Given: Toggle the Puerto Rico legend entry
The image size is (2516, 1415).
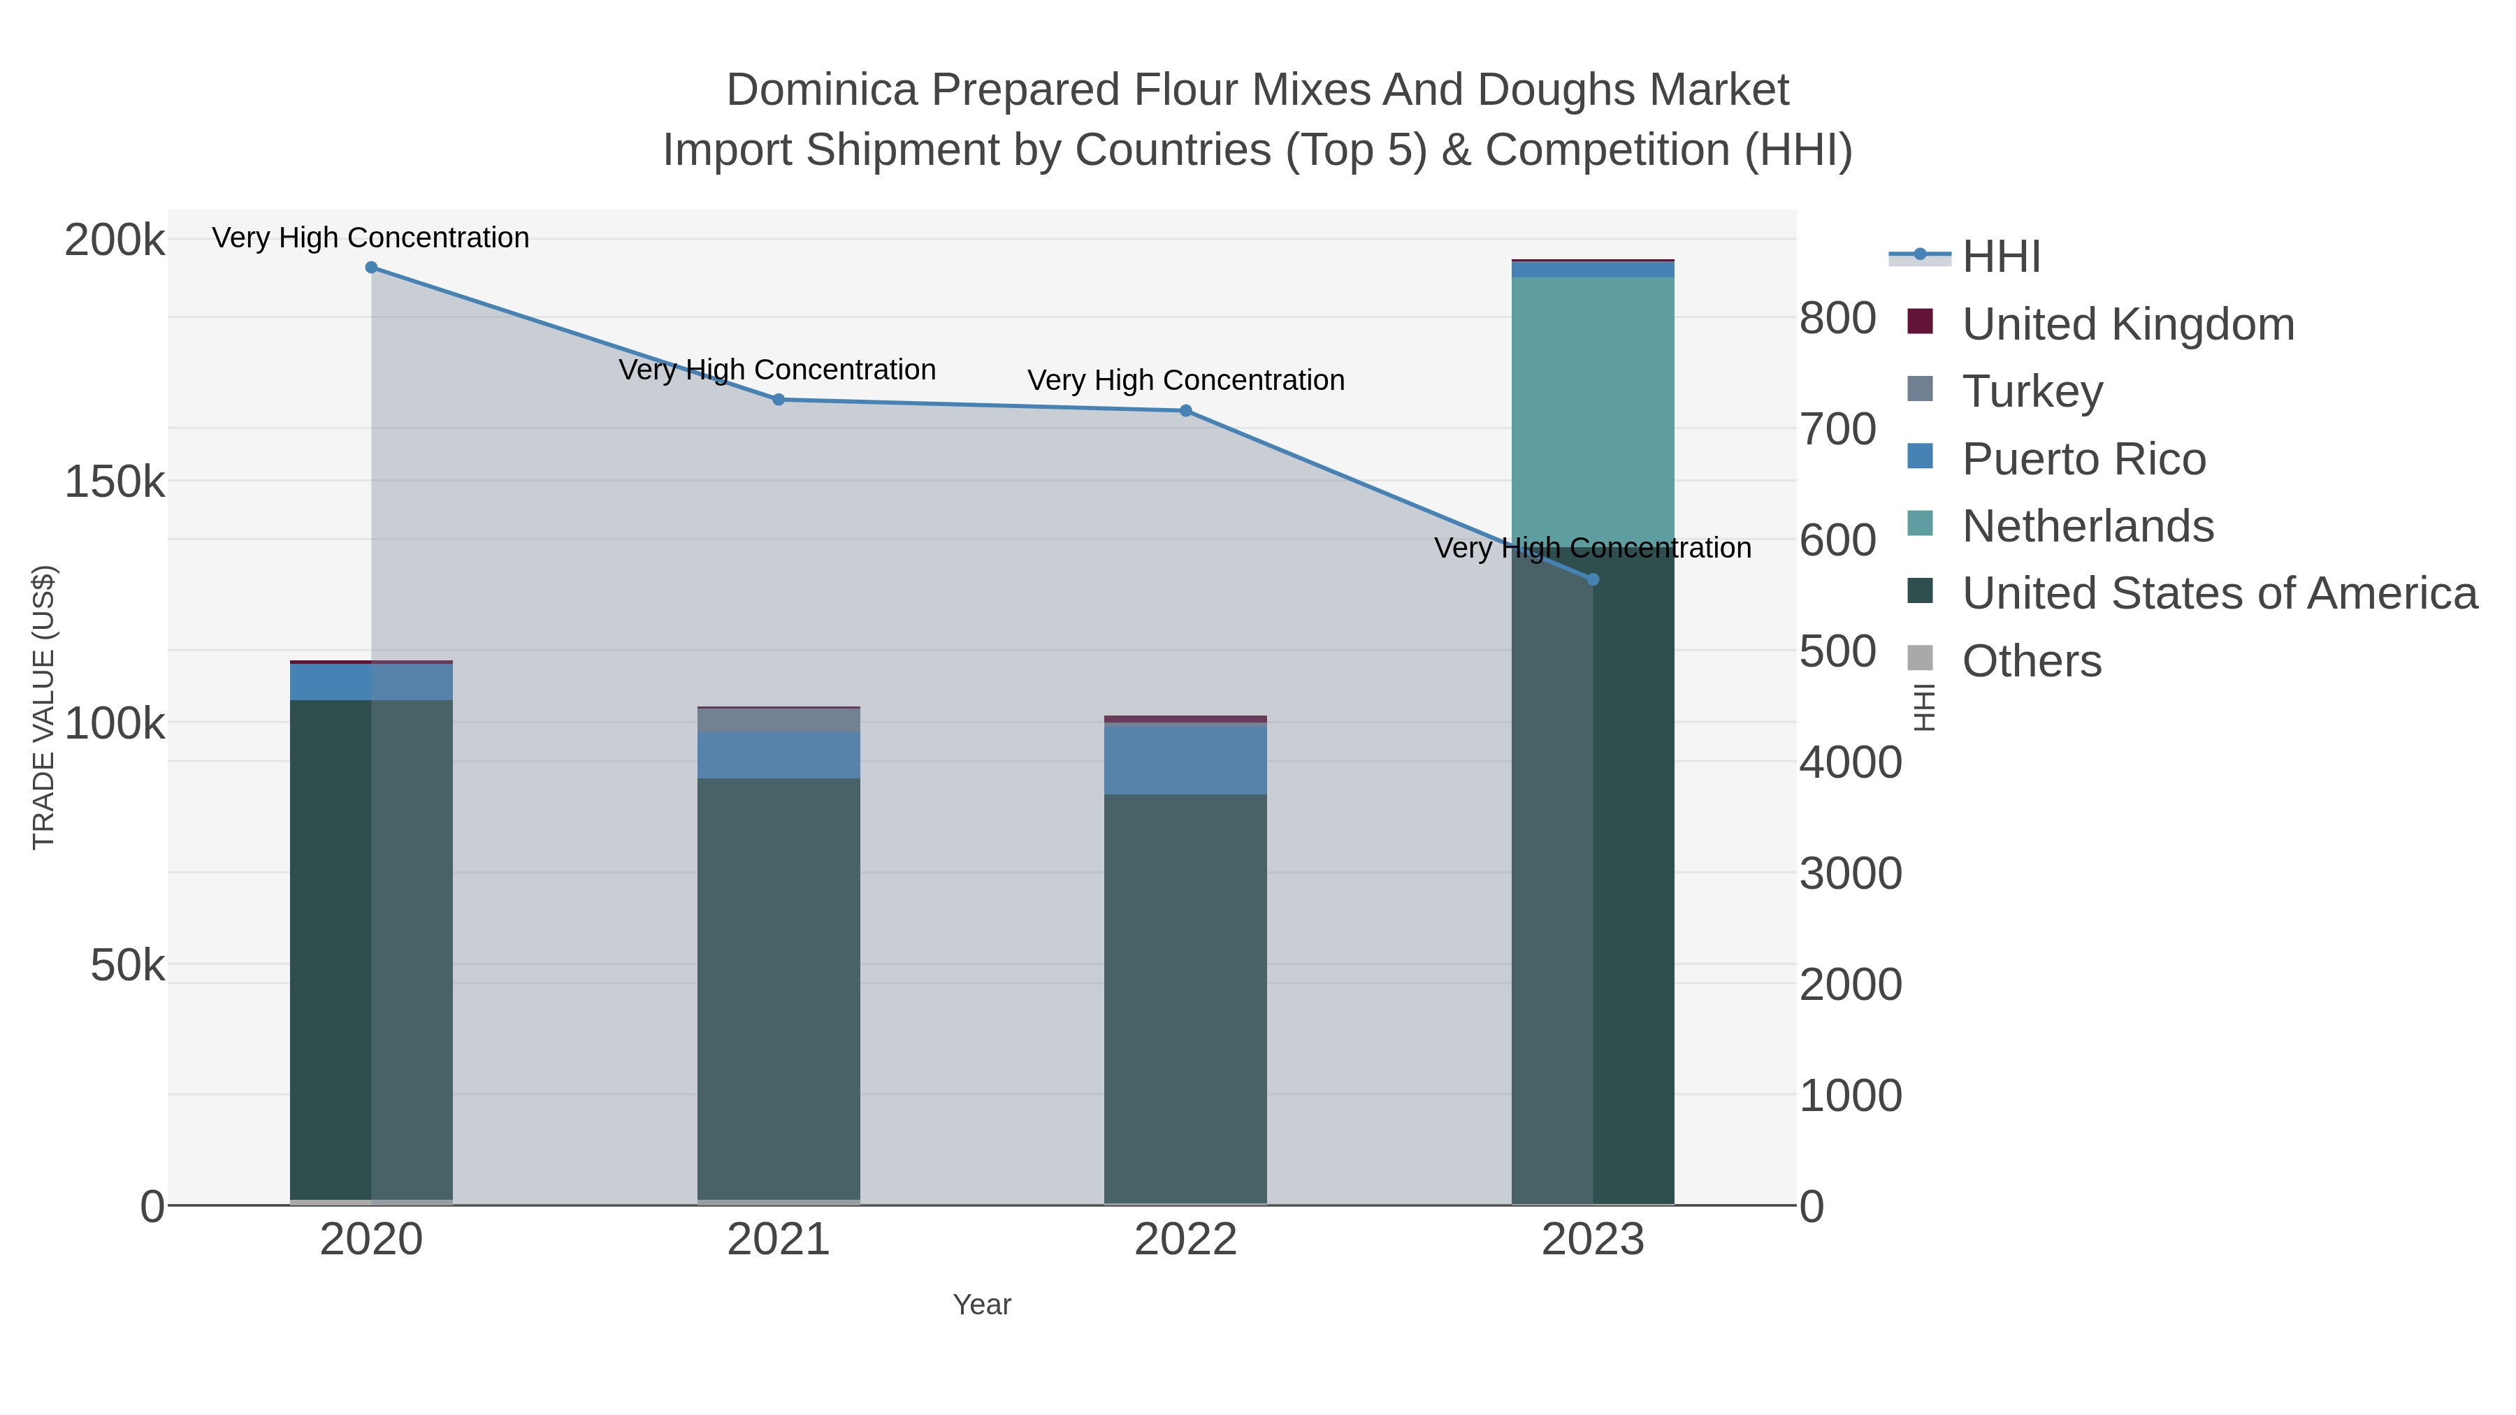Looking at the screenshot, I should point(2056,459).
